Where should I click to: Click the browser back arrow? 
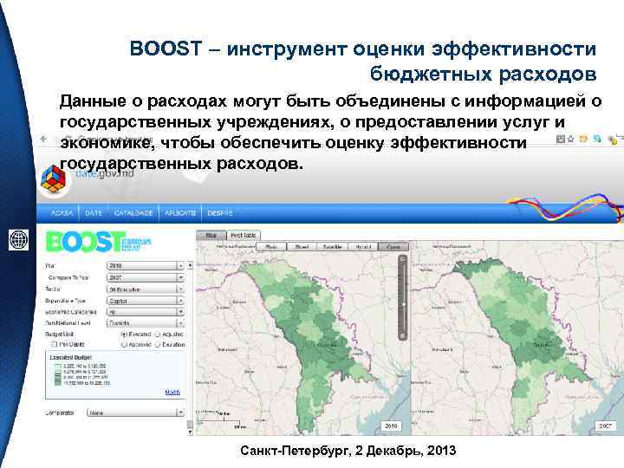44,139
